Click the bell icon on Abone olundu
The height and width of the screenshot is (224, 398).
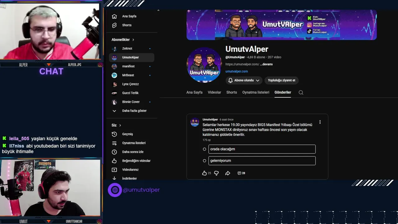click(230, 80)
